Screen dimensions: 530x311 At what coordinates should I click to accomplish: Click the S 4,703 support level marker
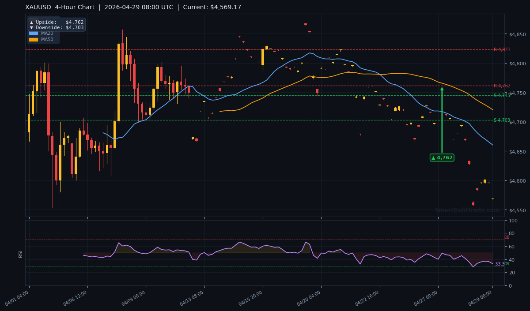[x=501, y=119]
